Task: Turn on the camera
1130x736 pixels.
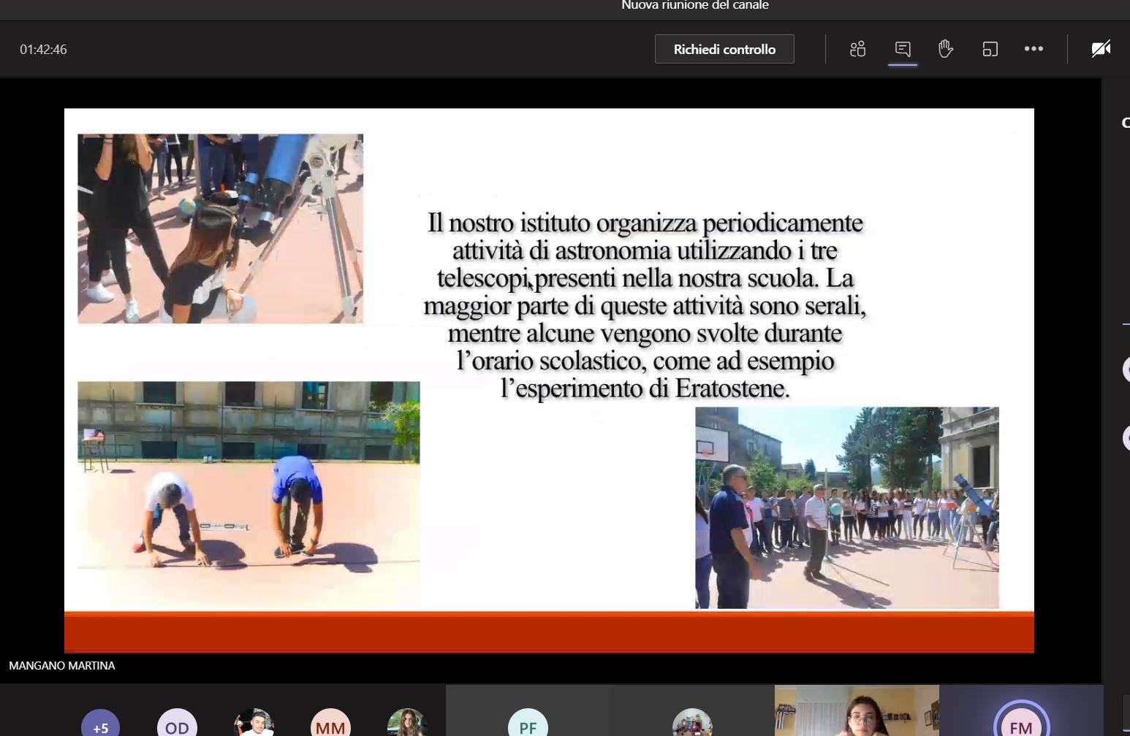Action: (x=1101, y=49)
